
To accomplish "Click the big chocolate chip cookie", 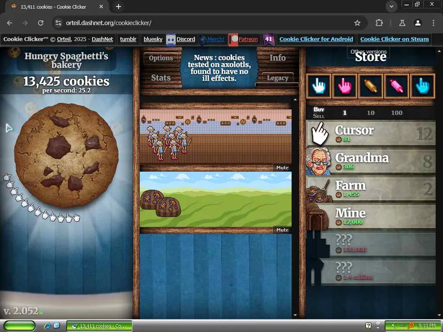I will (66, 155).
